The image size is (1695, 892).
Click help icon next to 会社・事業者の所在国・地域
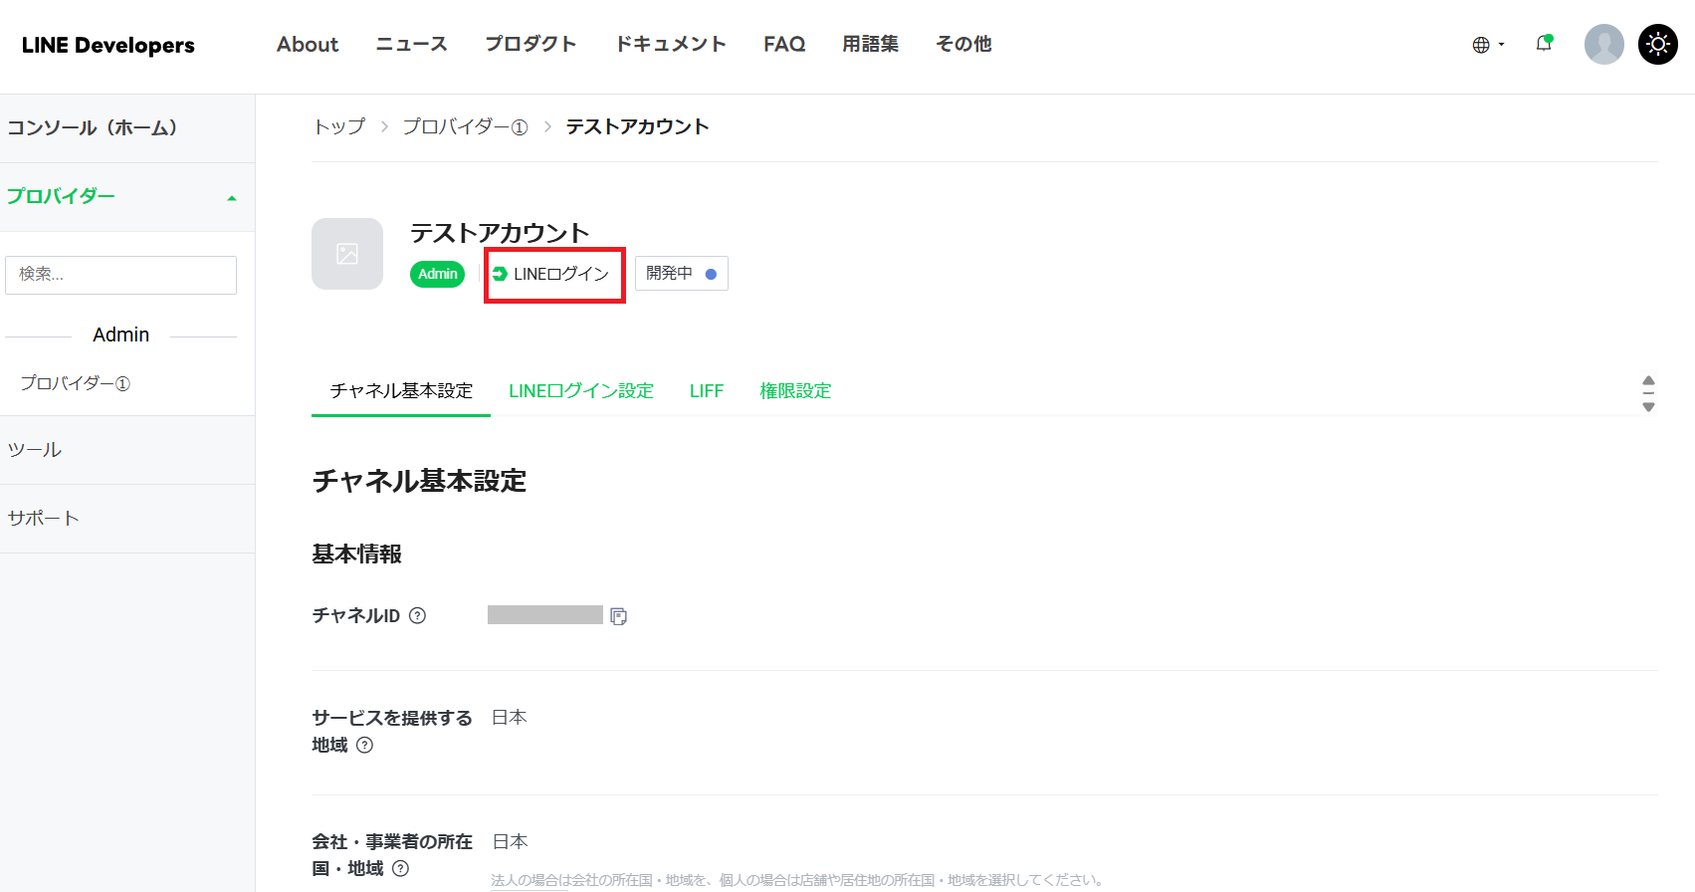tap(401, 868)
